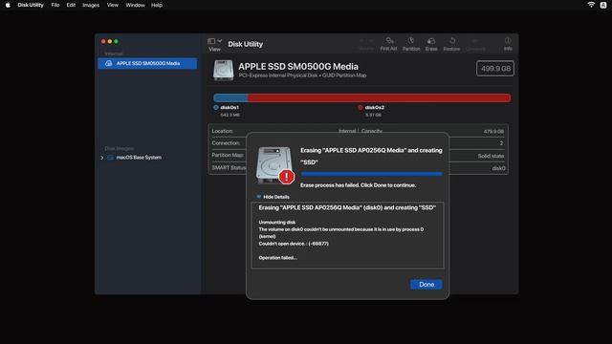Click Done to dismiss erase dialog

(426, 285)
